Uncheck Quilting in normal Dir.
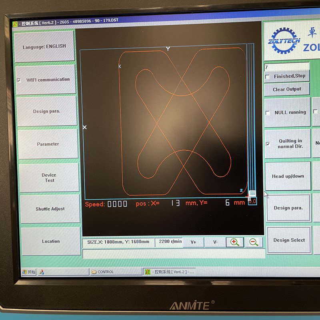 [268, 144]
